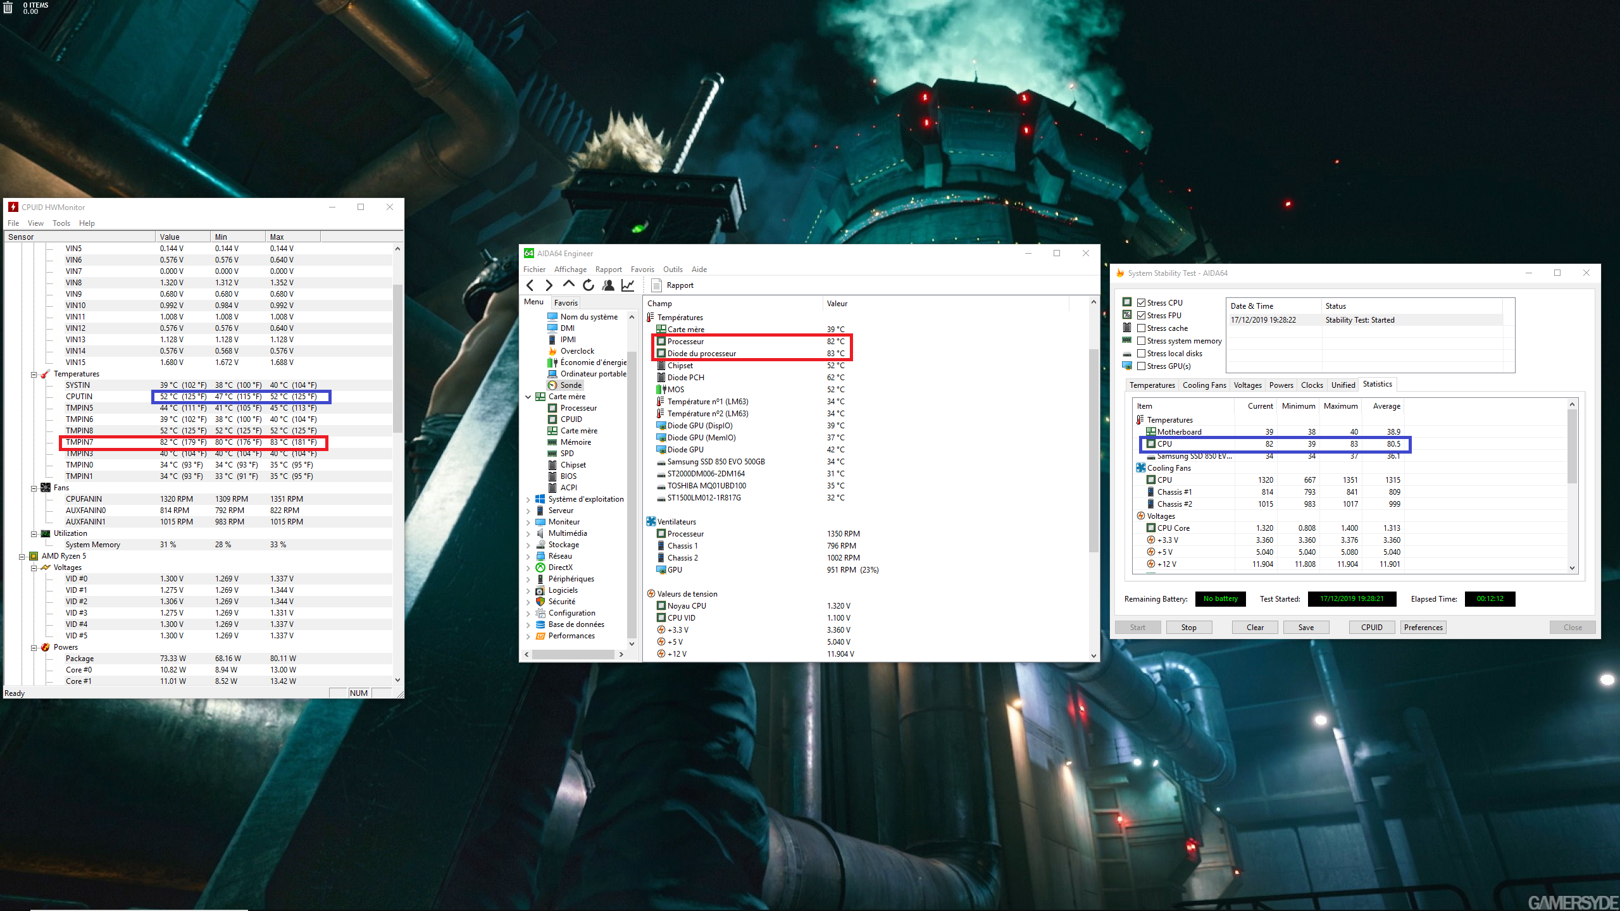1620x911 pixels.
Task: Select the Stability Test: Started log row
Action: 1366,320
